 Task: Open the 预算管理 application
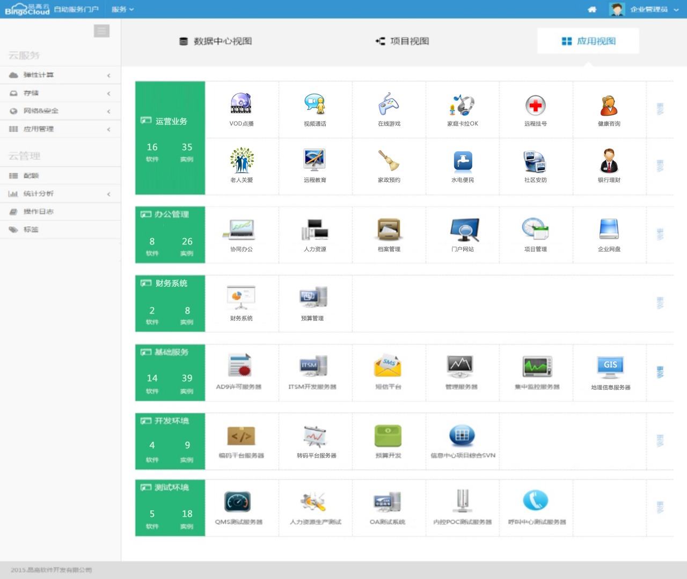(313, 298)
